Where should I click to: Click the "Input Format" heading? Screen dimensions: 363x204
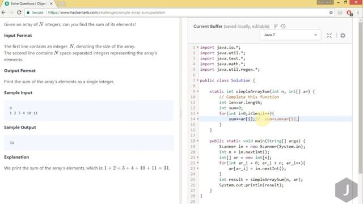[x=18, y=35]
